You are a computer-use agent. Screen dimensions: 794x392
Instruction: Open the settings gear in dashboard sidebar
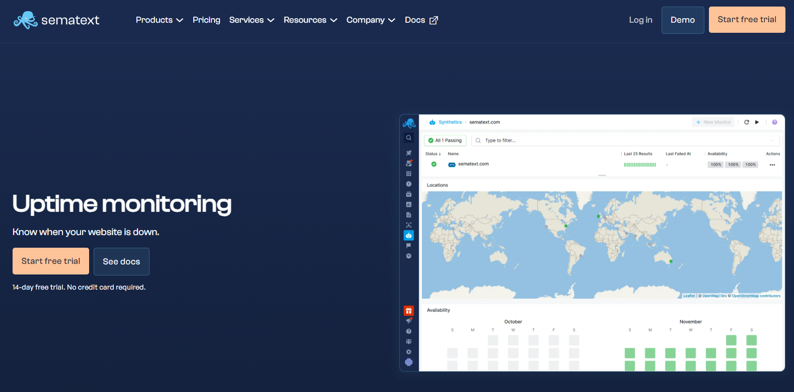point(409,352)
